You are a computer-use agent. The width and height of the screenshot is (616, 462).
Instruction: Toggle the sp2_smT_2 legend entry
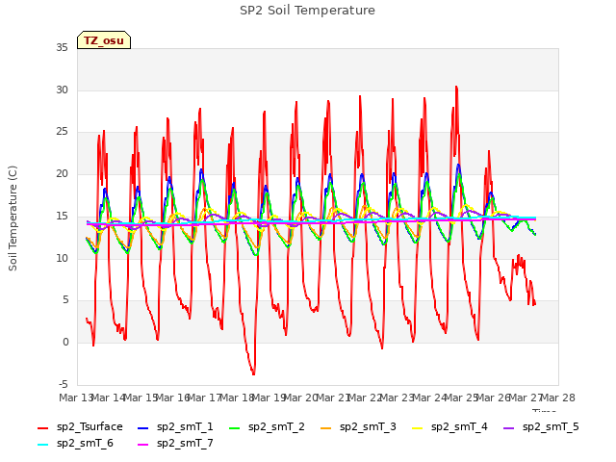[267, 427]
